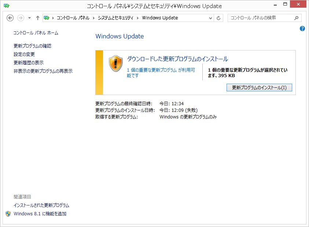Minimize the Windows Update window

coord(275,5)
